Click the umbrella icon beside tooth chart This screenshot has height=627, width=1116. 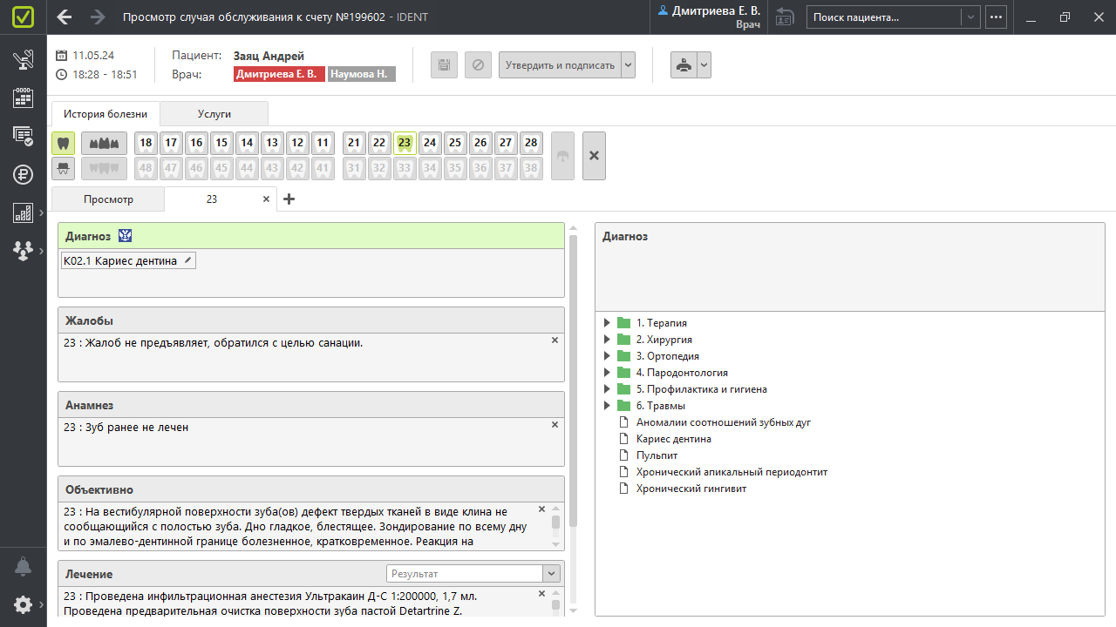tap(563, 156)
